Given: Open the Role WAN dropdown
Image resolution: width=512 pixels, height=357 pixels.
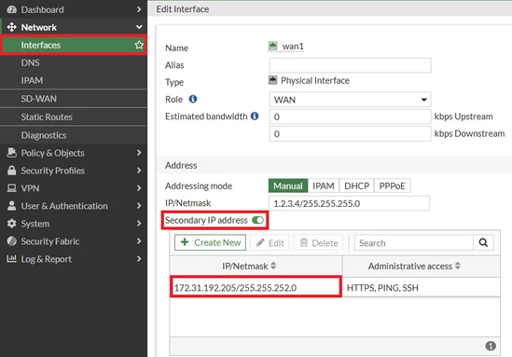Looking at the screenshot, I should pos(350,100).
